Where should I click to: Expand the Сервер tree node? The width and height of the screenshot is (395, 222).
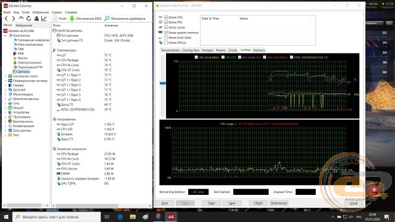coord(6,85)
